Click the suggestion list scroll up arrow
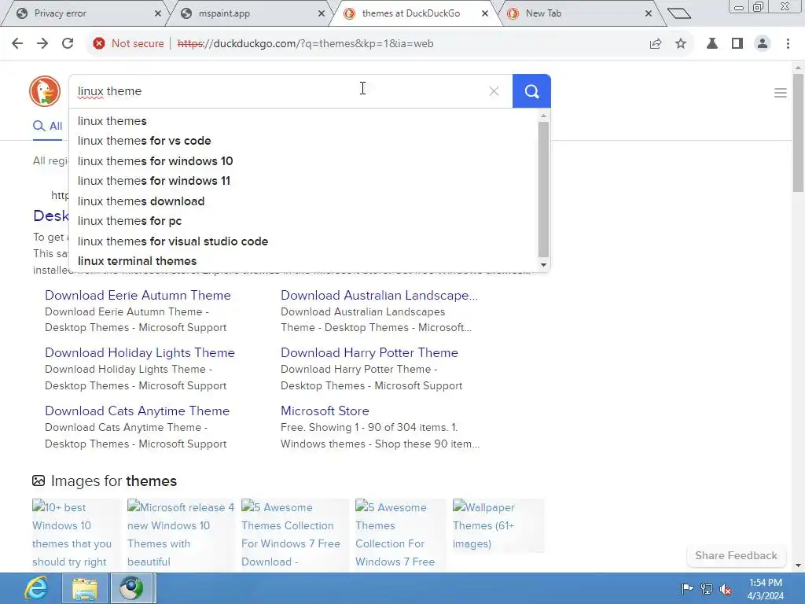Image resolution: width=805 pixels, height=604 pixels. 544,116
